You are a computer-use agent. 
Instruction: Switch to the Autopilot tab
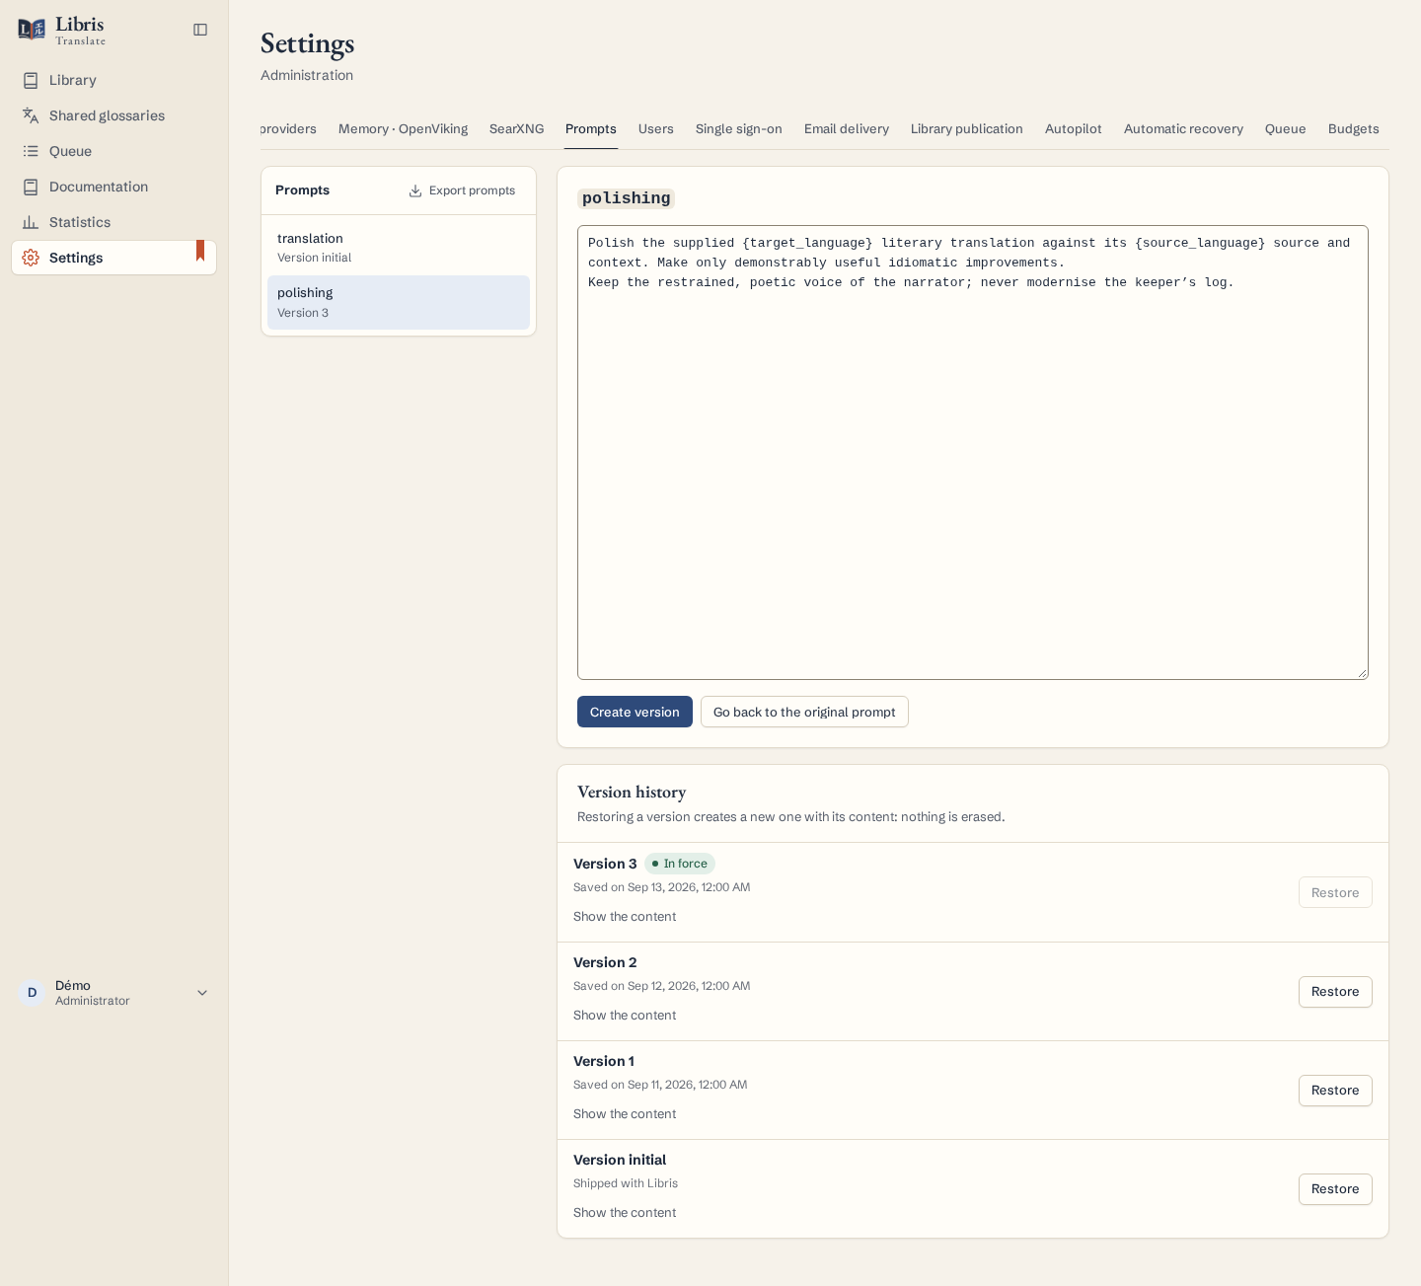1074,129
